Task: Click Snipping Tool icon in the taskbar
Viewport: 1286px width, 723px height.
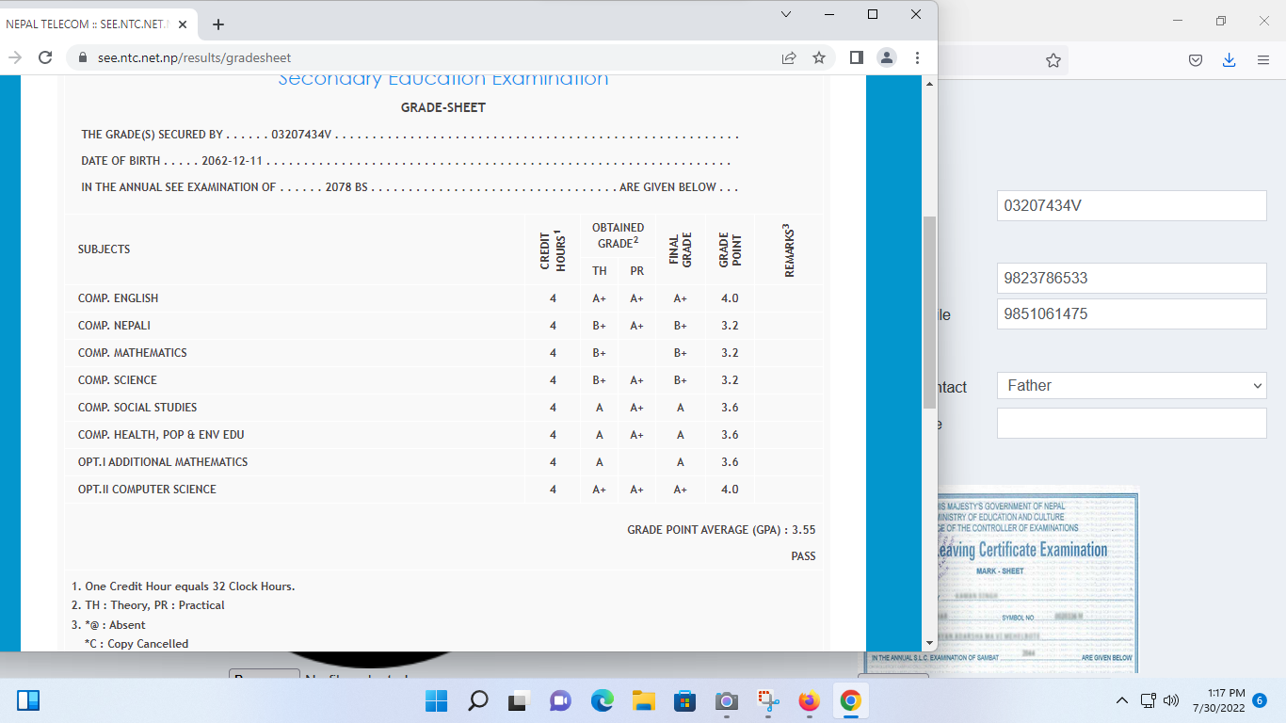Action: [x=769, y=701]
